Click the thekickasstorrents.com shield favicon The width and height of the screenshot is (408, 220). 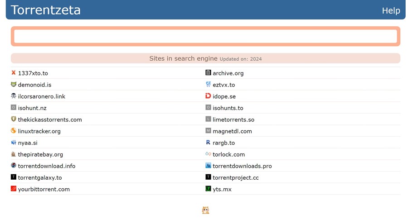point(14,120)
